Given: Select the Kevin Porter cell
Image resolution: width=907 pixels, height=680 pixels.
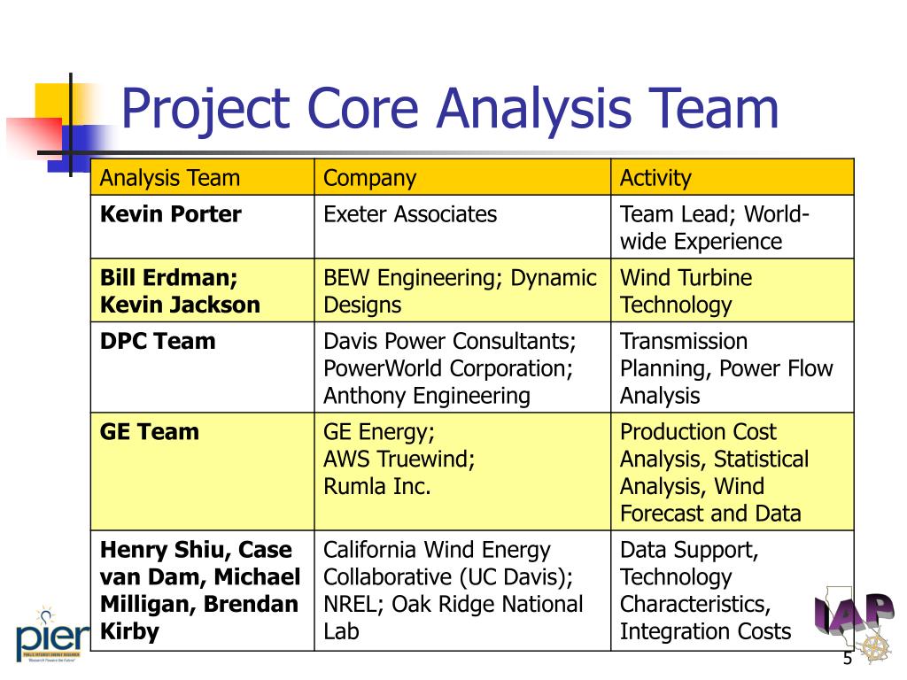Looking at the screenshot, I should pos(203,227).
